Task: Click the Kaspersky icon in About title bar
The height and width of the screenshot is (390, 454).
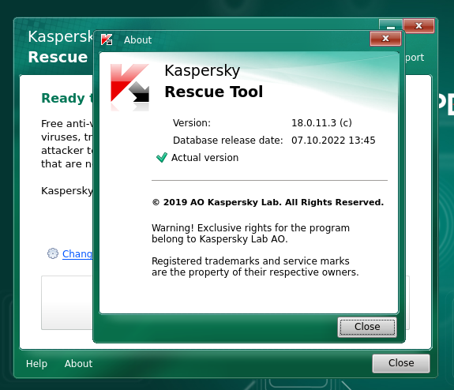Action: [107, 39]
